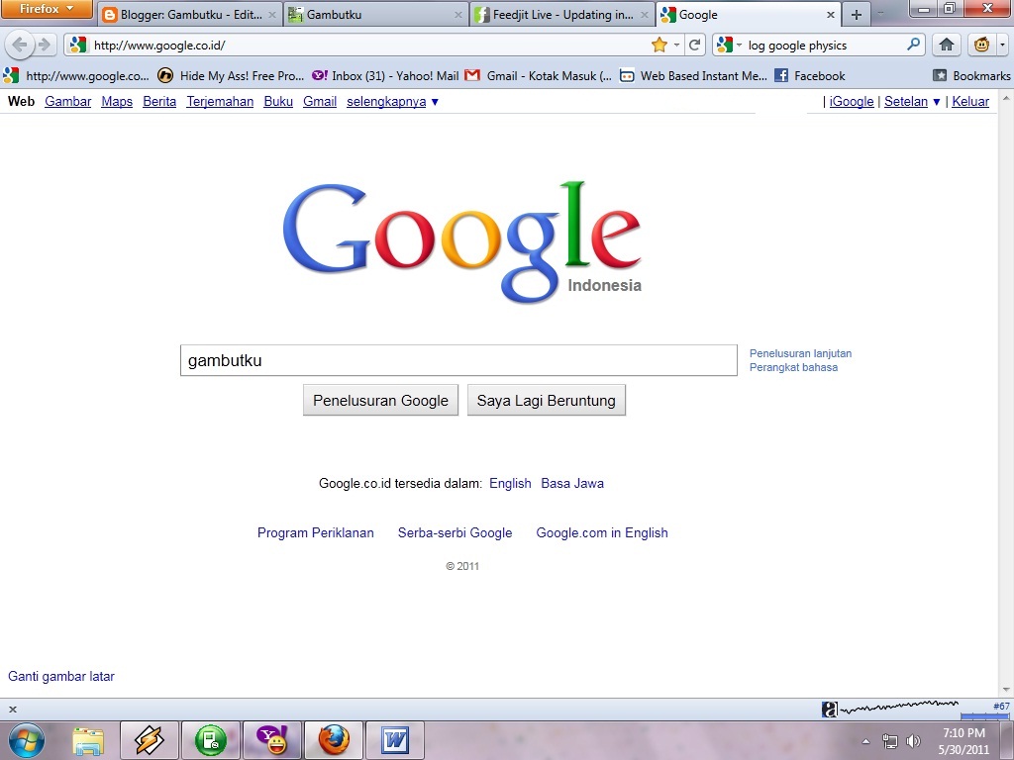The image size is (1014, 760).
Task: Open the iGoogle link
Action: [852, 102]
